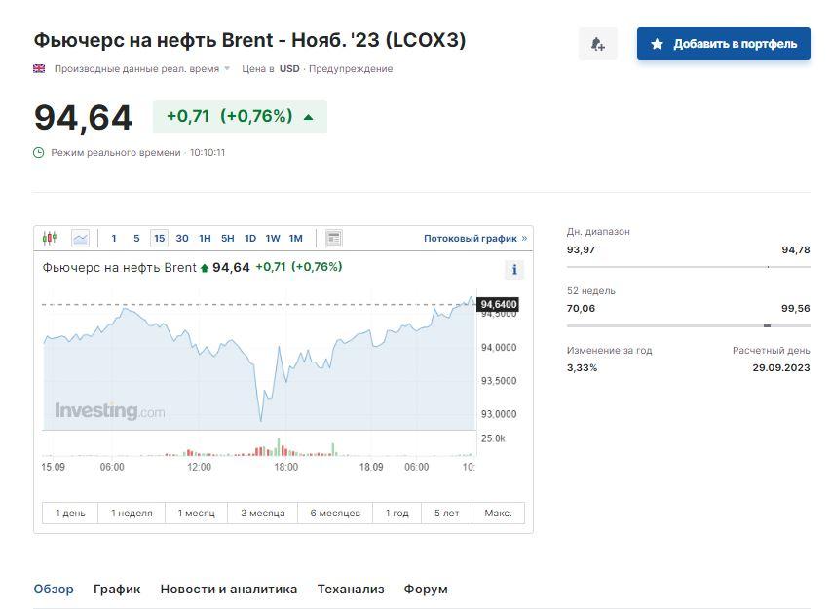Expand the derived data dropdown arrow
This screenshot has height=609, width=831.
227,68
